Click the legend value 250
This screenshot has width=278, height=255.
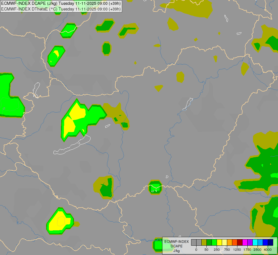coord(217,250)
